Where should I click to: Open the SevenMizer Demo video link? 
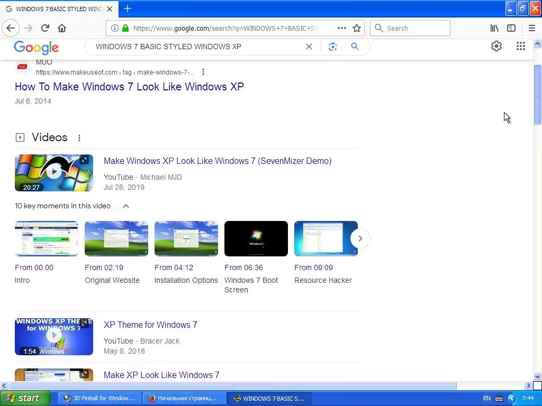pos(218,161)
